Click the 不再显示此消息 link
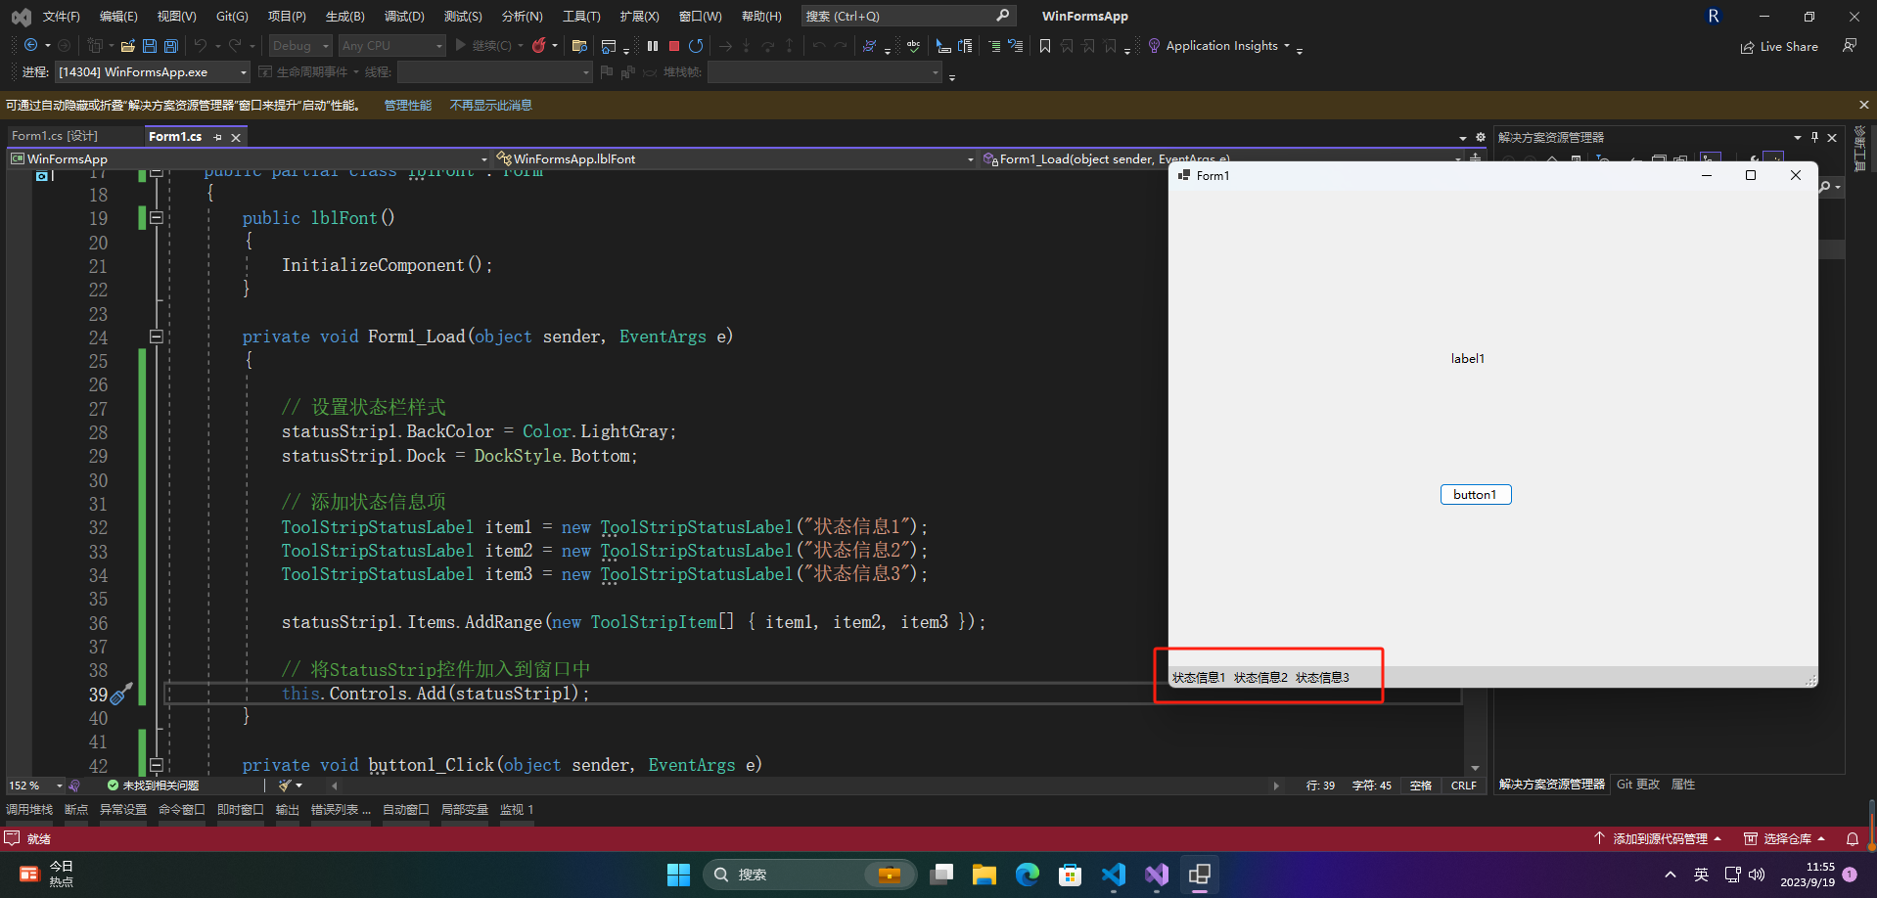 pos(490,106)
